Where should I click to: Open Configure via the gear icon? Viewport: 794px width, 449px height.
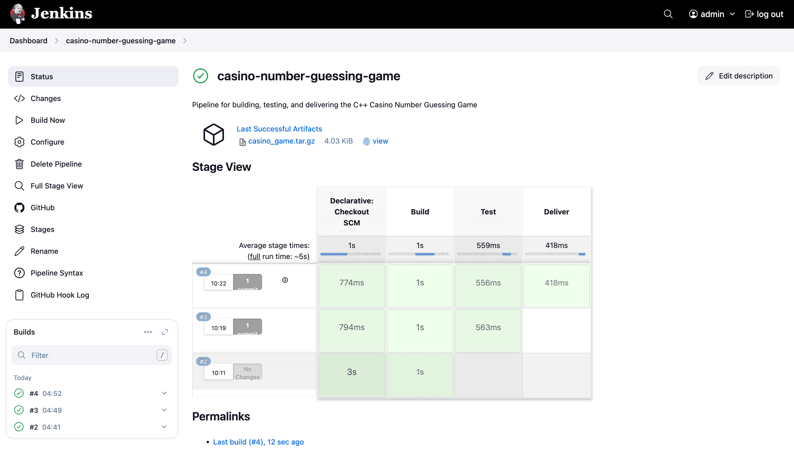(x=19, y=142)
